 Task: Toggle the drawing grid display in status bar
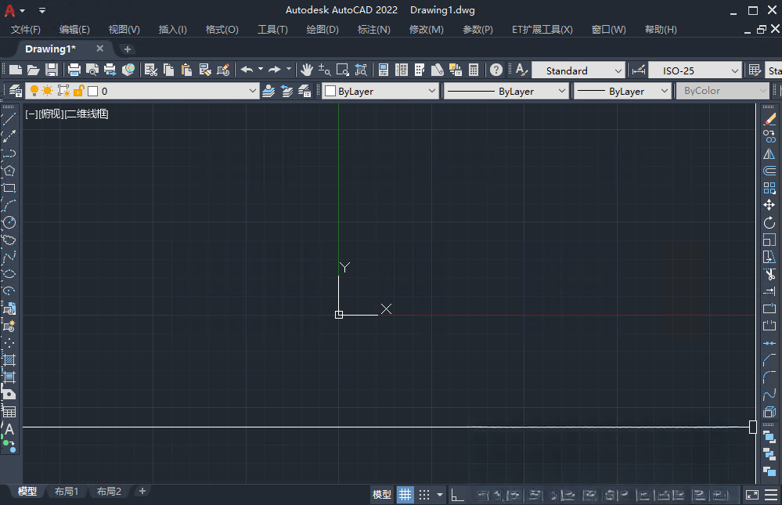click(x=405, y=495)
